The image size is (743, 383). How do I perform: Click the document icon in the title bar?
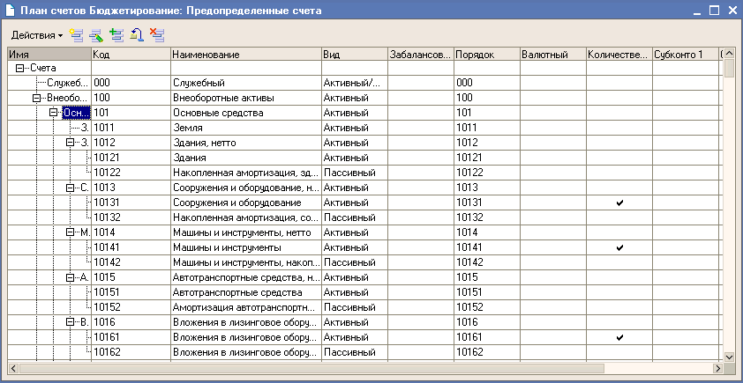10,10
